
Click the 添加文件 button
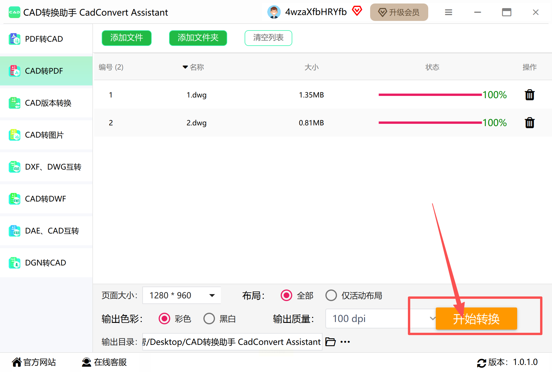(126, 38)
